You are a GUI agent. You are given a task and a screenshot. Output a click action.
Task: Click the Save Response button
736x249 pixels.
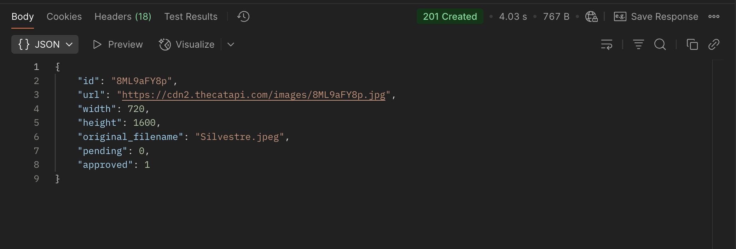pos(656,17)
